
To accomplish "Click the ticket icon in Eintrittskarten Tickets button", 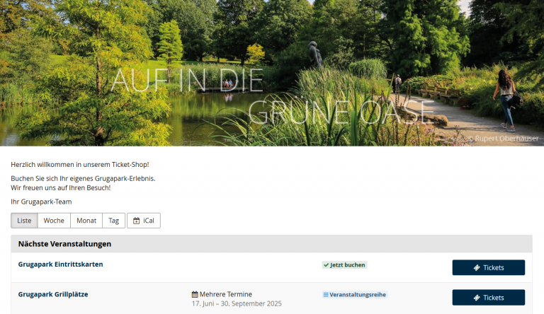I will [477, 267].
